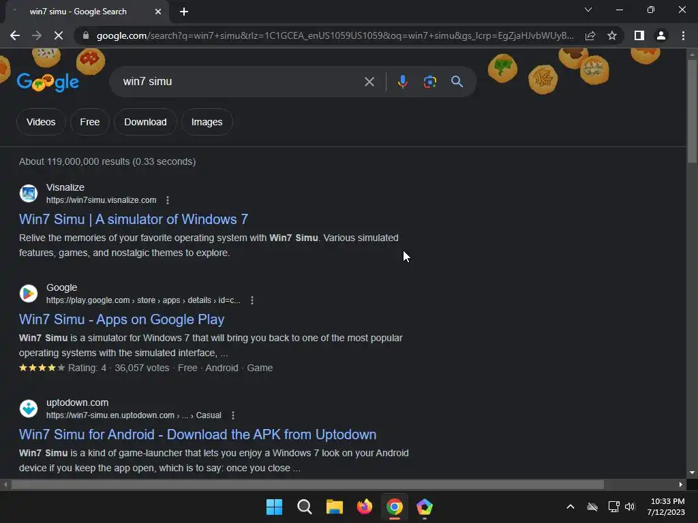Click Visnalize site favicon
The width and height of the screenshot is (698, 523).
tap(29, 193)
